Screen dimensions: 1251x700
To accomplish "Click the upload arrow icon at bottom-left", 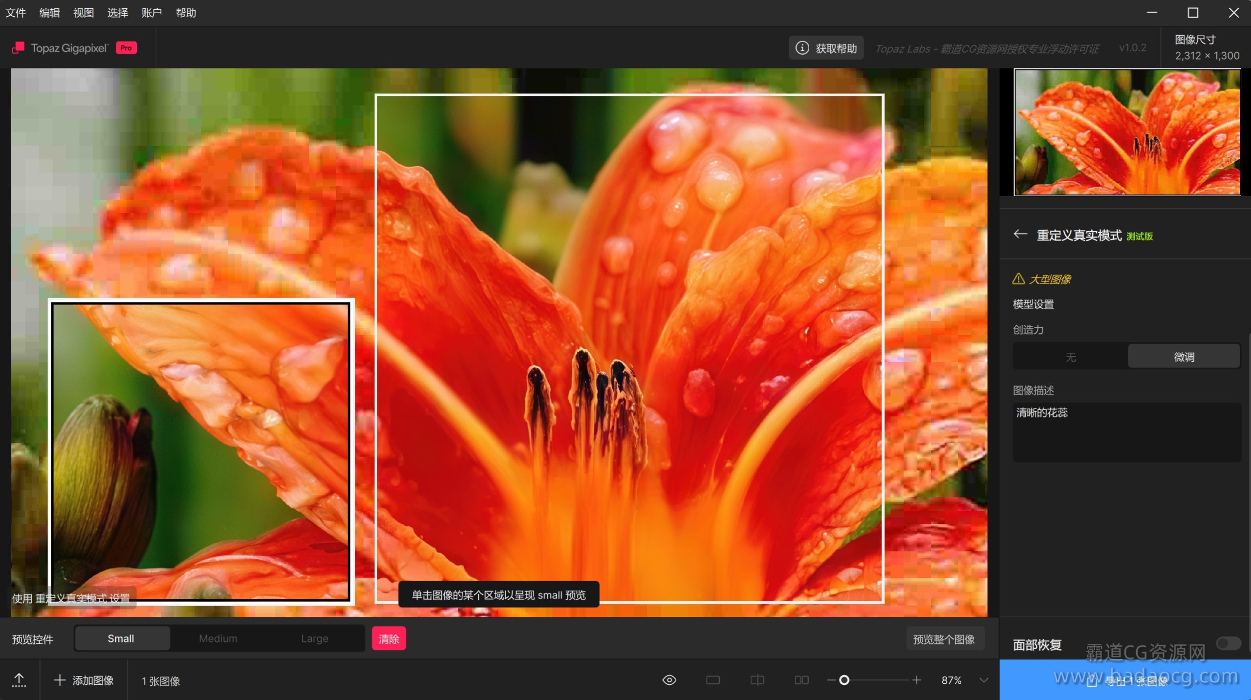I will click(x=19, y=680).
